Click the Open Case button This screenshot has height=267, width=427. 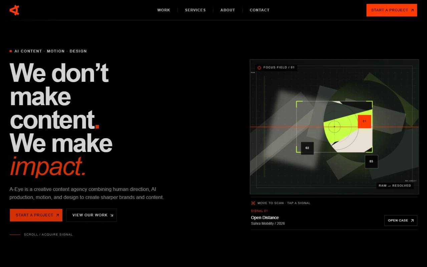coord(401,220)
